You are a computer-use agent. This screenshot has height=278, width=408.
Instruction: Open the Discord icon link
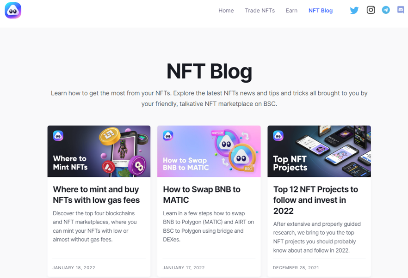(401, 10)
